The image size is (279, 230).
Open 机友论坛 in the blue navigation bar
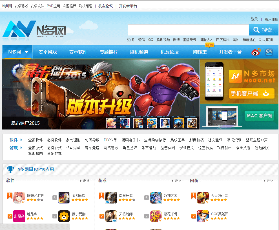tap(169, 52)
